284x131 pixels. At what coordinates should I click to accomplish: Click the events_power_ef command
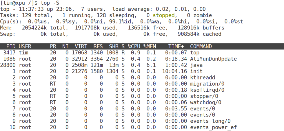tap(213, 127)
